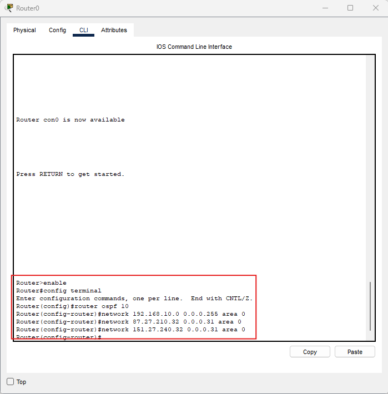Click the 'Router#config terminal' line
388x394 pixels.
(x=58, y=291)
